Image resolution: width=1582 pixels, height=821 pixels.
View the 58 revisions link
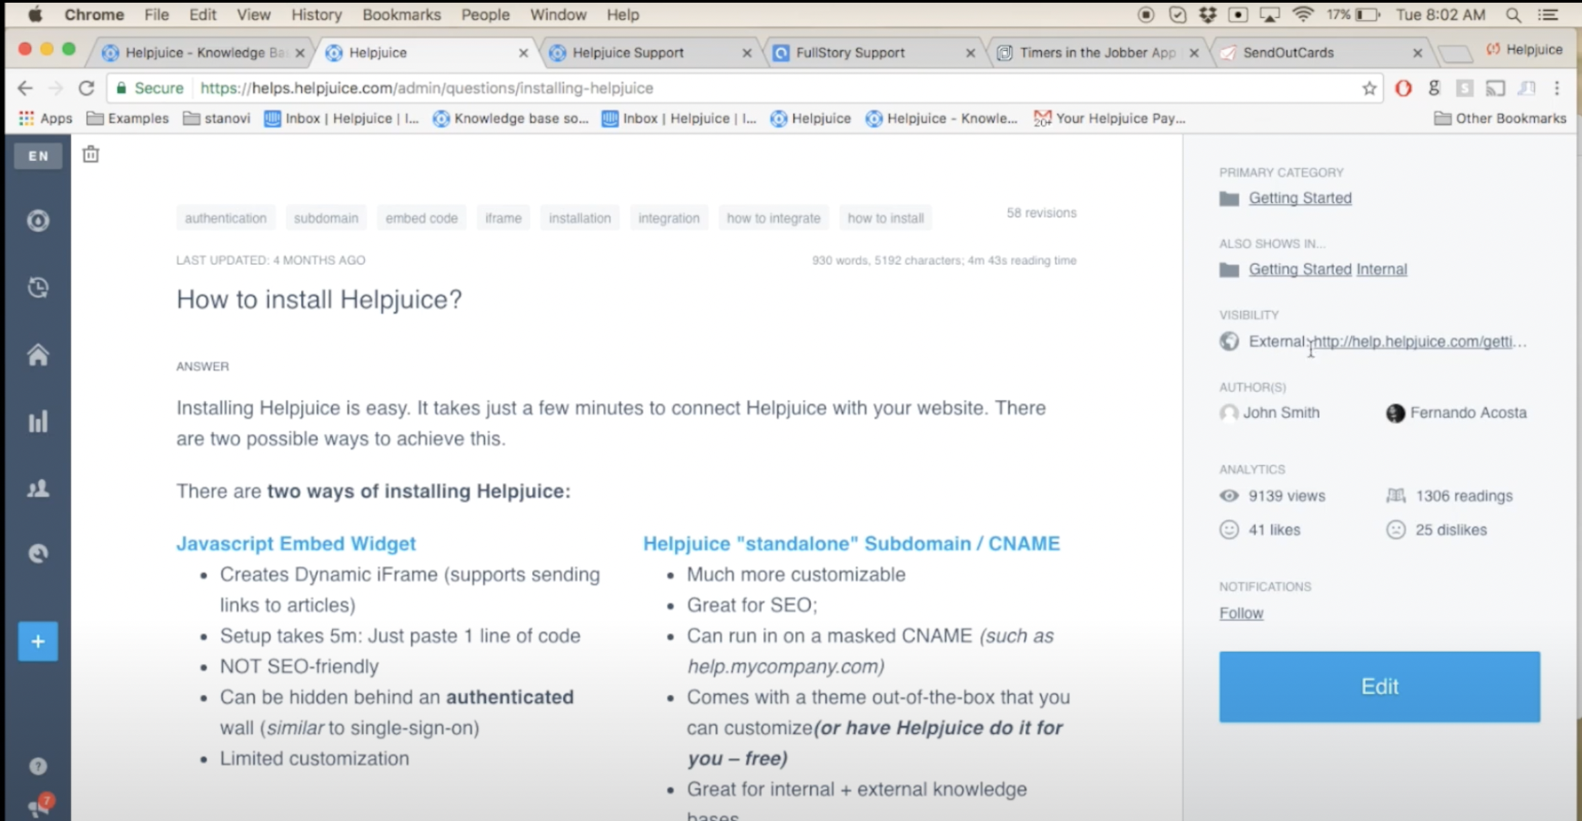1041,213
